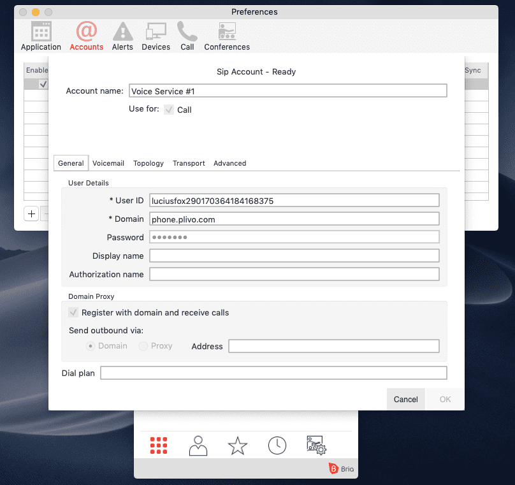Toggle Register with domain and receive calls
This screenshot has width=515, height=485.
73,313
